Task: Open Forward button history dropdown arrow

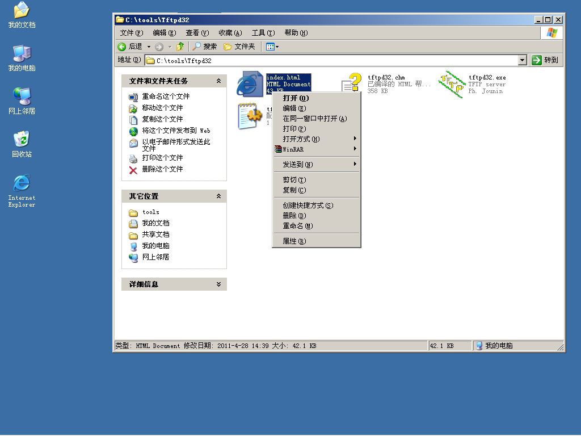Action: [170, 47]
